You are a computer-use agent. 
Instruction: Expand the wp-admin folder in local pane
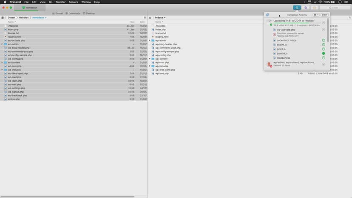pos(2,44)
